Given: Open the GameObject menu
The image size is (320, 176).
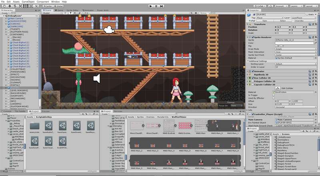Looking at the screenshot, I should pyautogui.click(x=28, y=2).
